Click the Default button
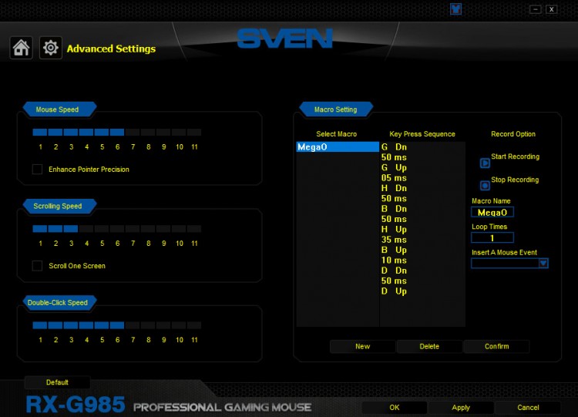 click(x=57, y=382)
